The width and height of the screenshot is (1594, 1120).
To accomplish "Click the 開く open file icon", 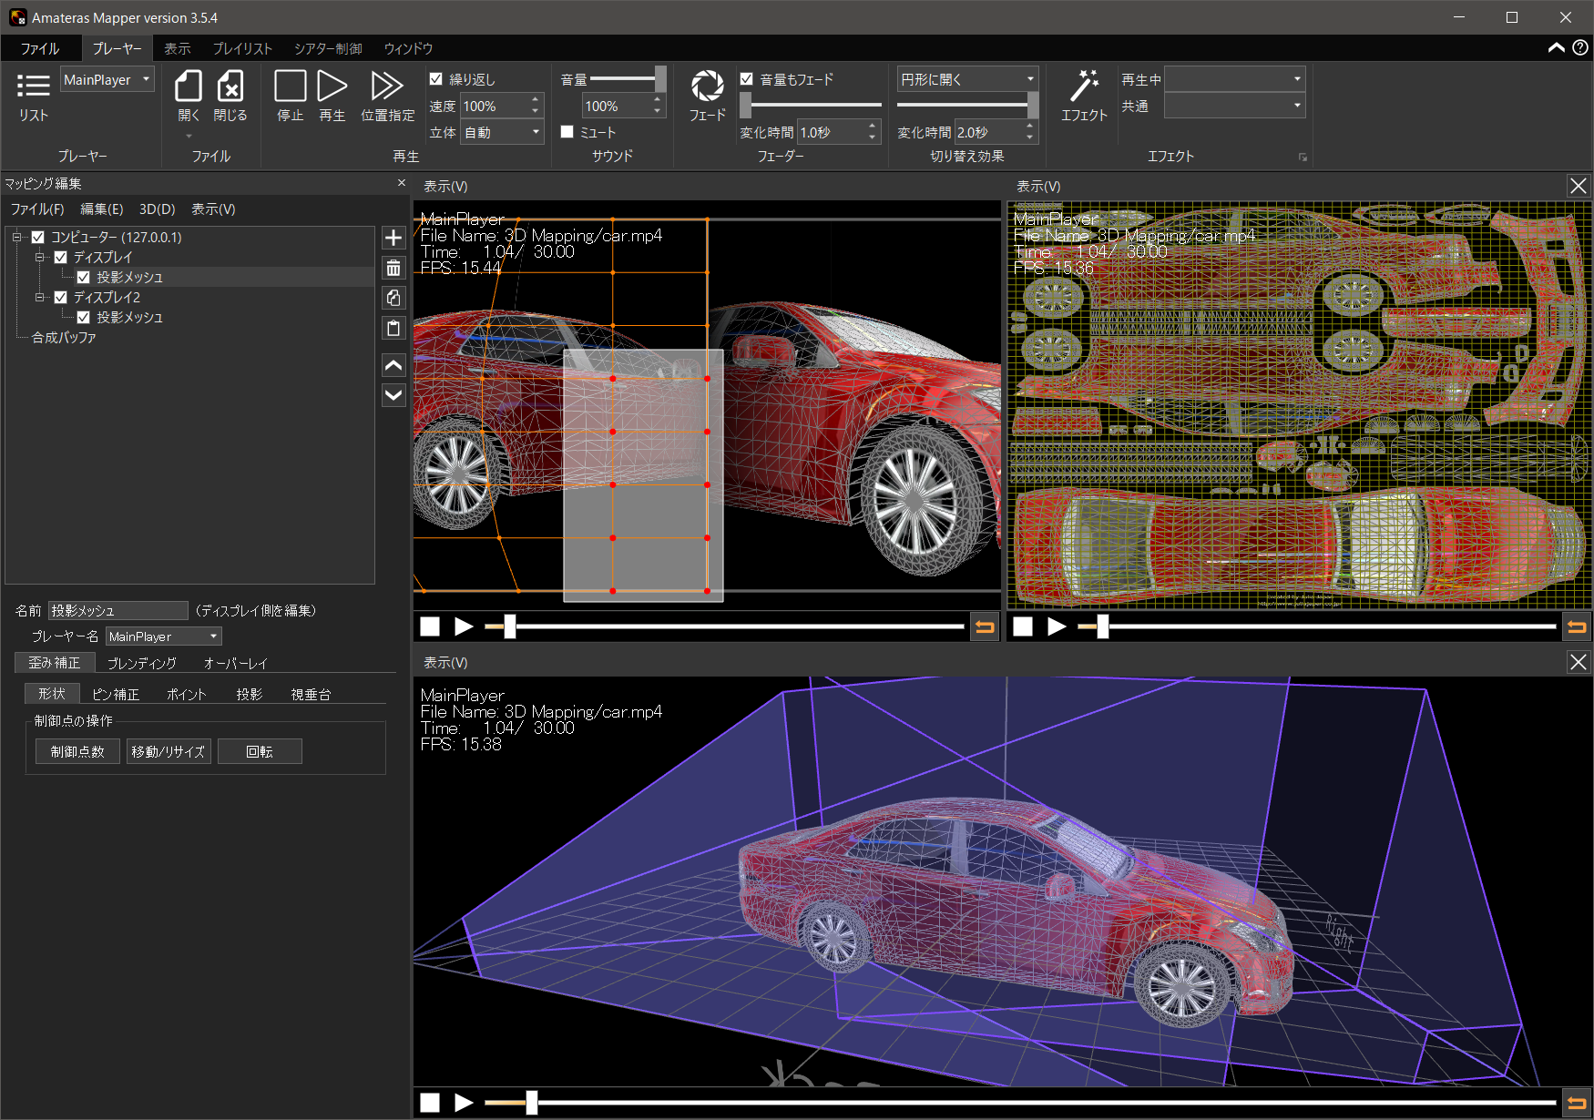I will [189, 87].
